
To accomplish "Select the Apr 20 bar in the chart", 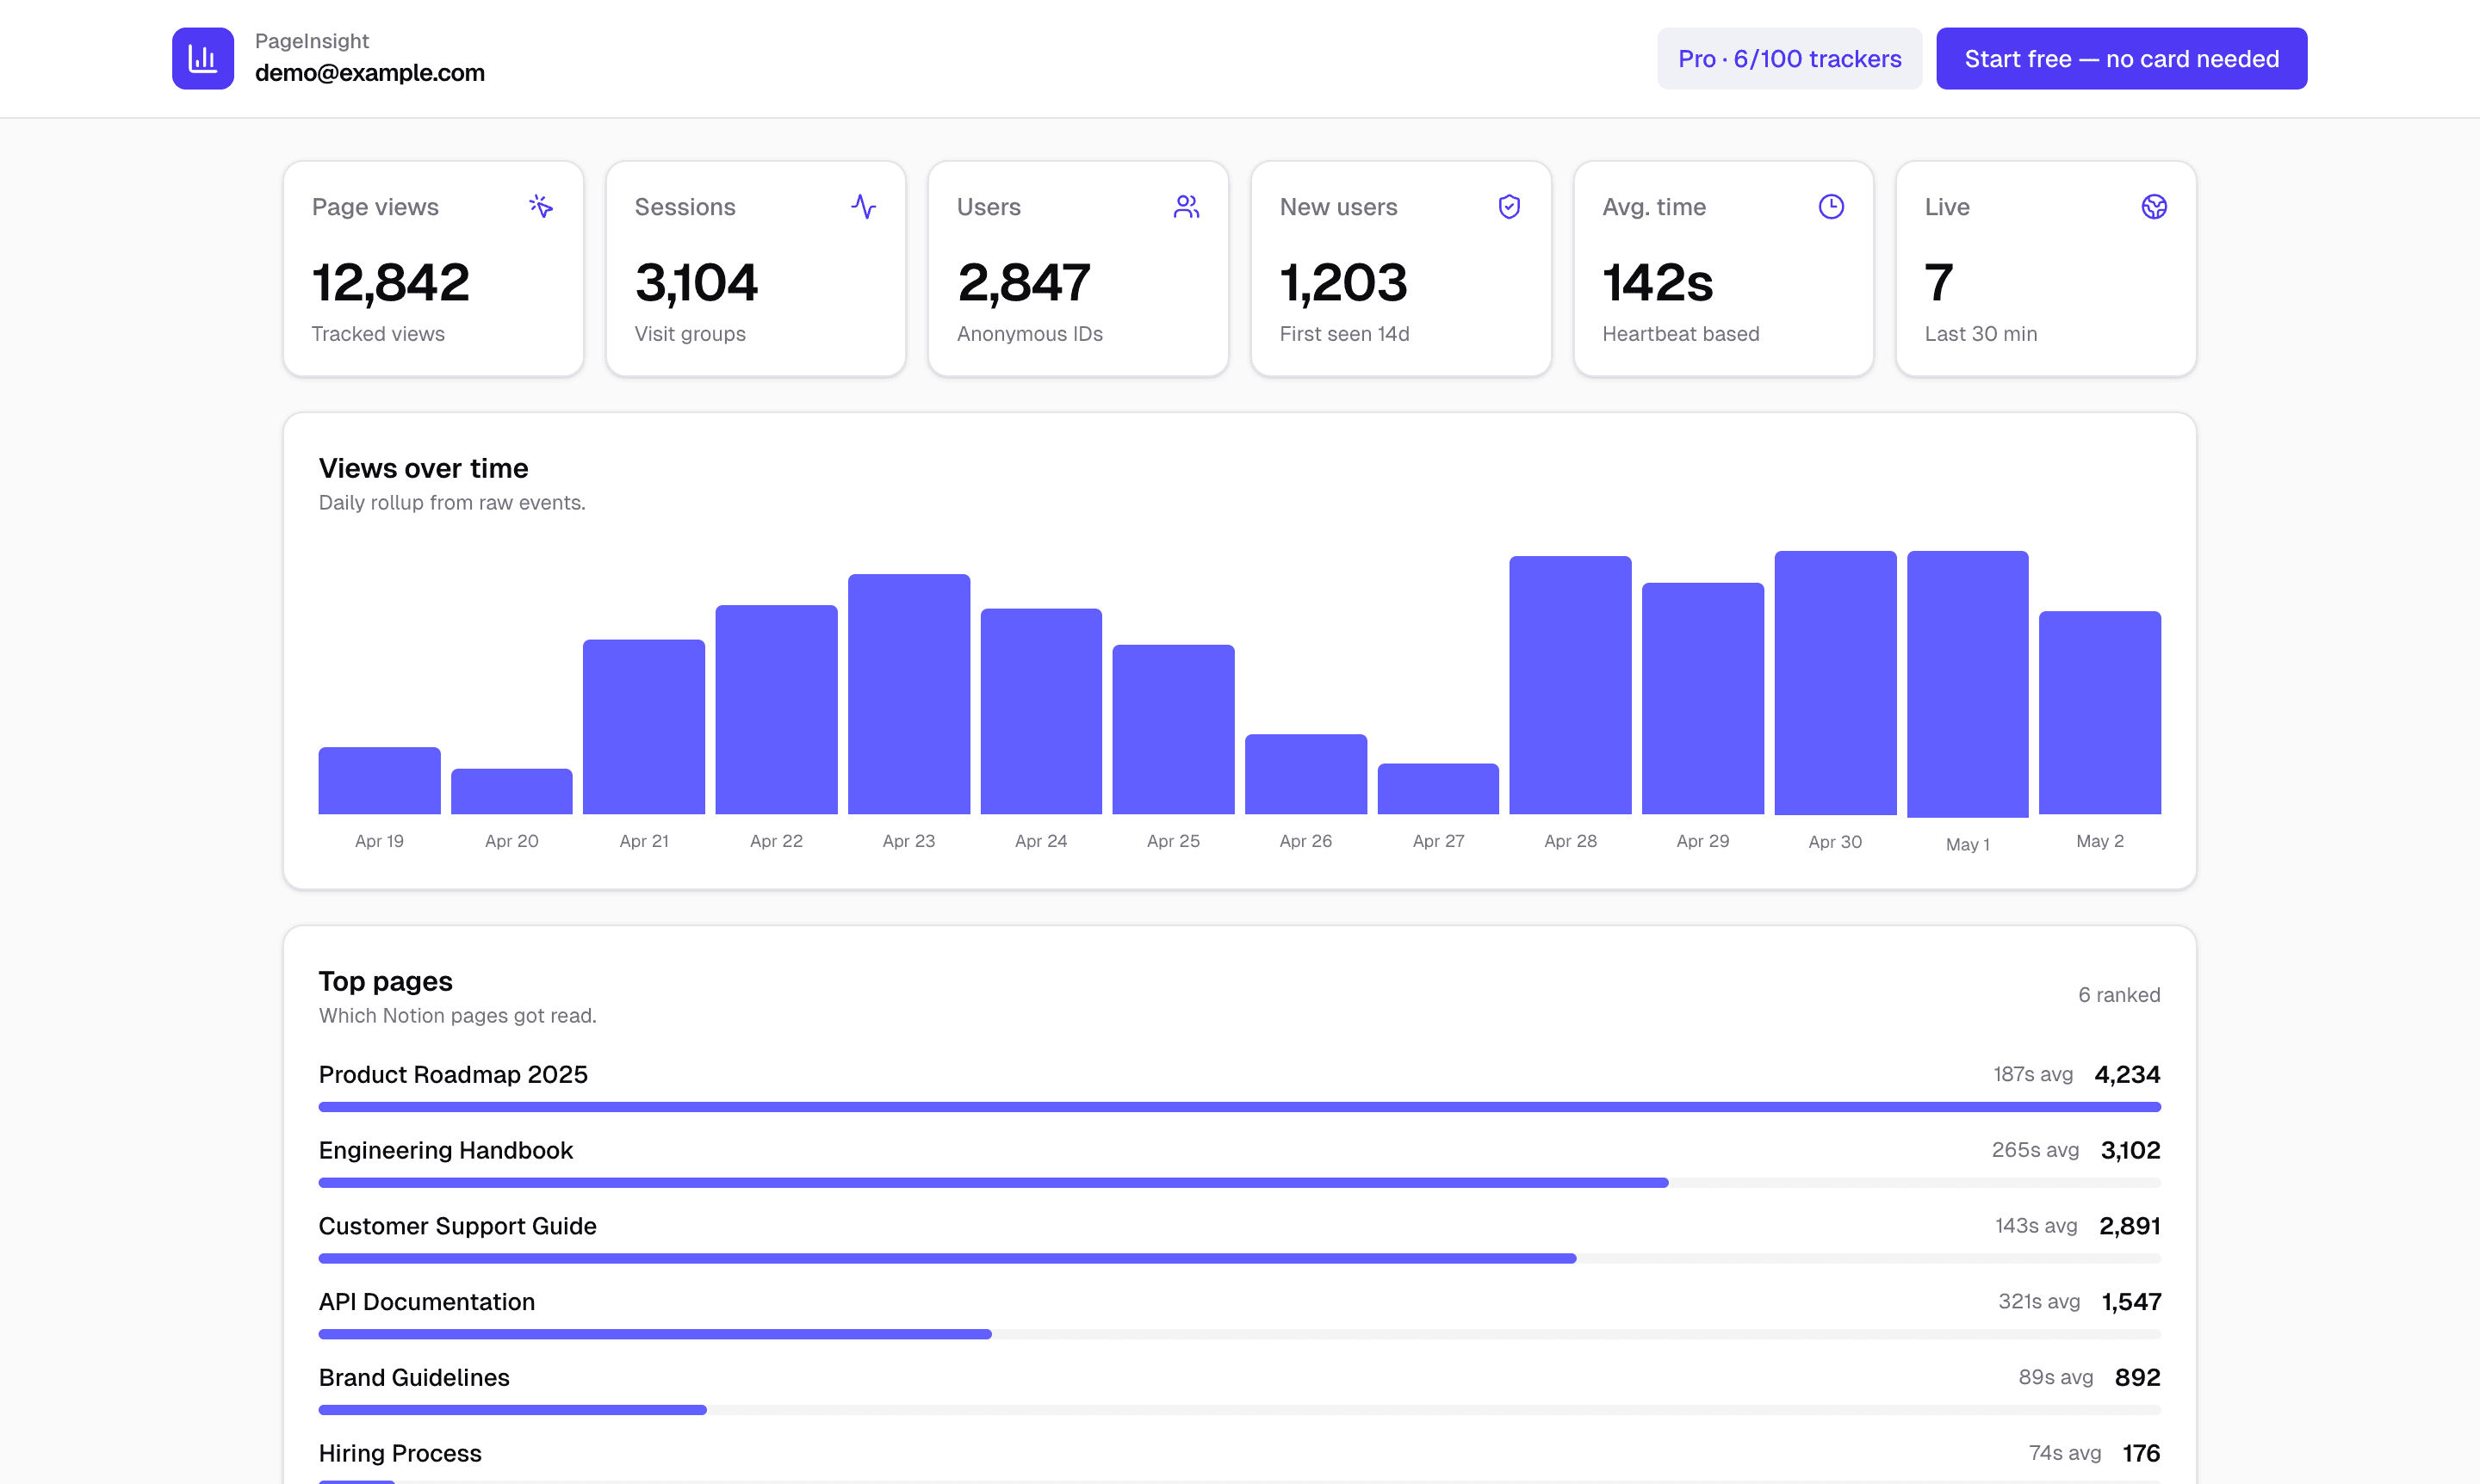I will (x=512, y=791).
